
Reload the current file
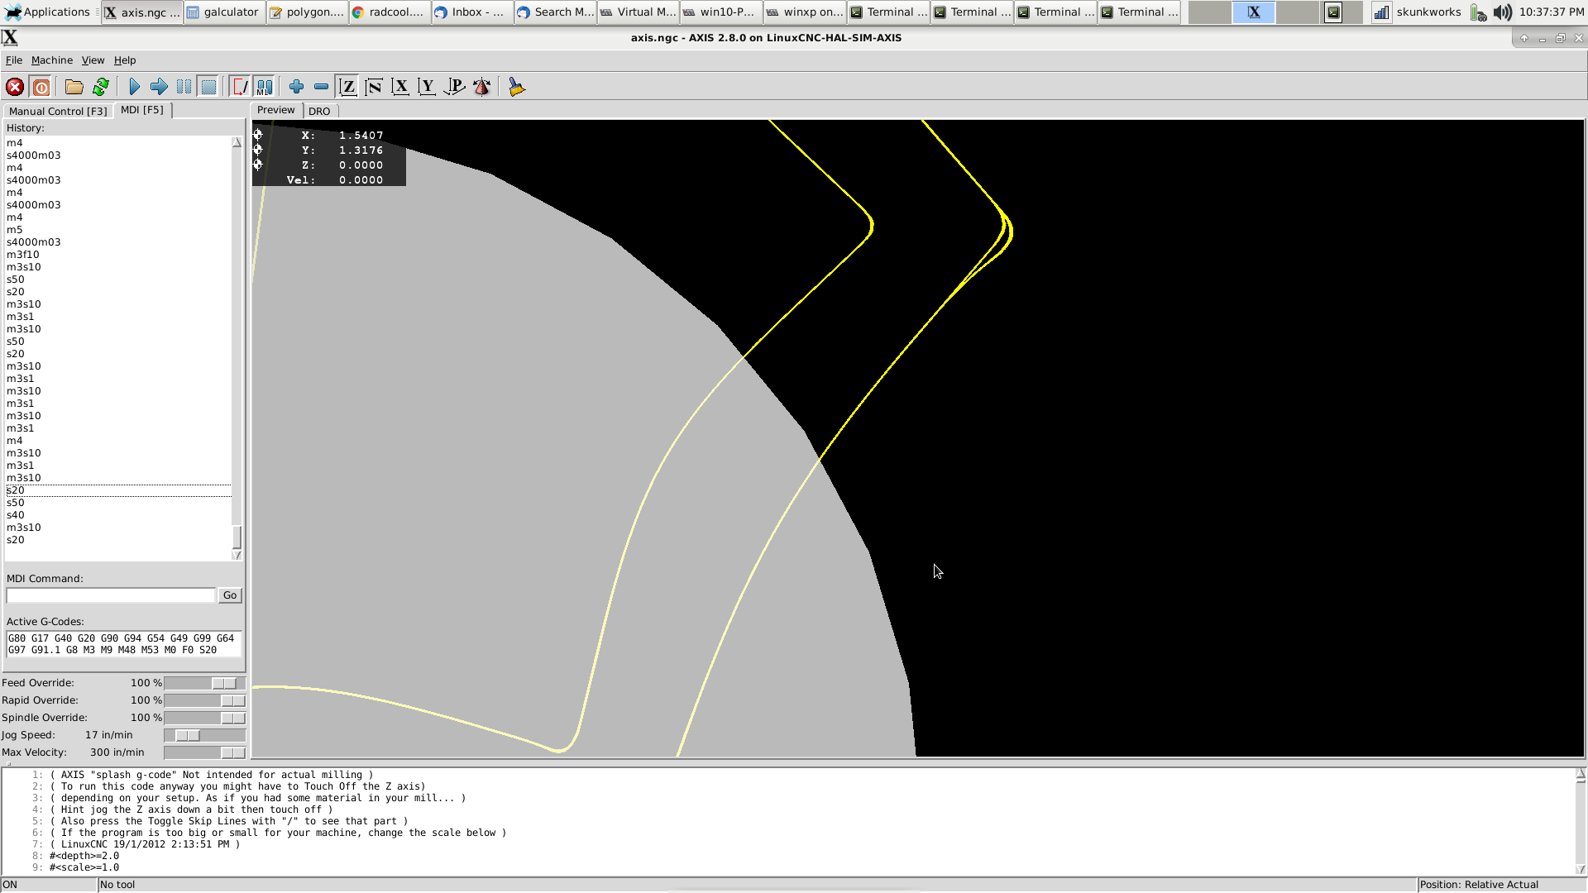[101, 87]
